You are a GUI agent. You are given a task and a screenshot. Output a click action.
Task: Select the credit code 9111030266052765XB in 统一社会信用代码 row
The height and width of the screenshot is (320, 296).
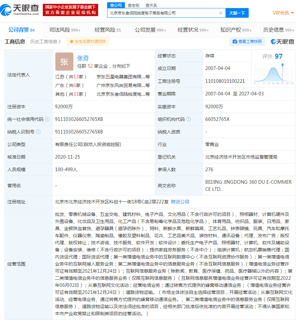pos(79,119)
